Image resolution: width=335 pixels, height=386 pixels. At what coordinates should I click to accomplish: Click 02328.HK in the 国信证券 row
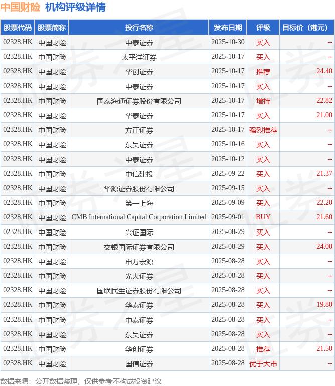point(18,363)
